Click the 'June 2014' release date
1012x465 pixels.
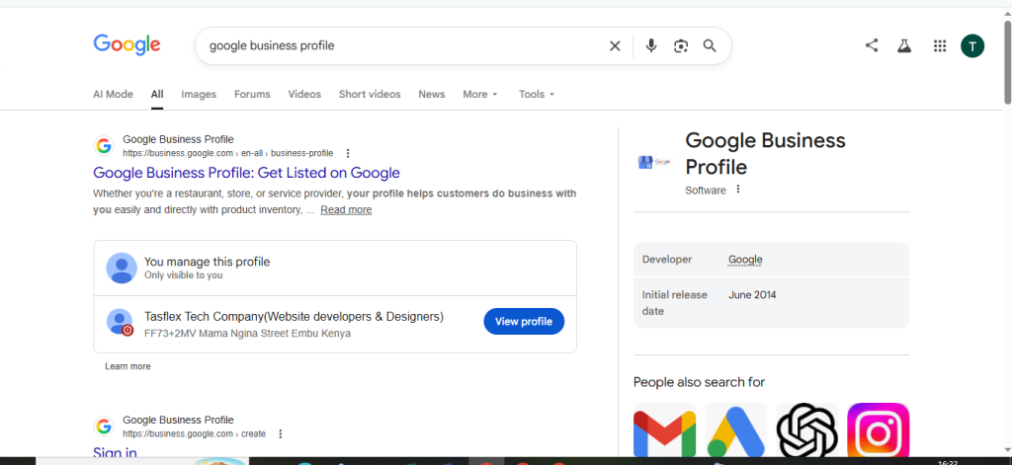pos(752,295)
